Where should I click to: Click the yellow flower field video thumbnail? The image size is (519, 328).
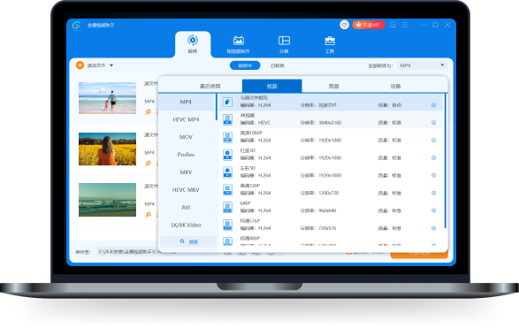[107, 149]
